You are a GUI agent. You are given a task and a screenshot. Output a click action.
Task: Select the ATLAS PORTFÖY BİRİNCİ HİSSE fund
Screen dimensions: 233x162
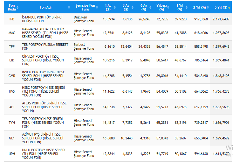point(44,107)
